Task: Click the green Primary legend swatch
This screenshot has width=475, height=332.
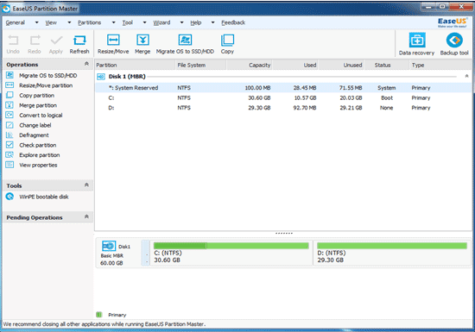Action: pyautogui.click(x=99, y=315)
